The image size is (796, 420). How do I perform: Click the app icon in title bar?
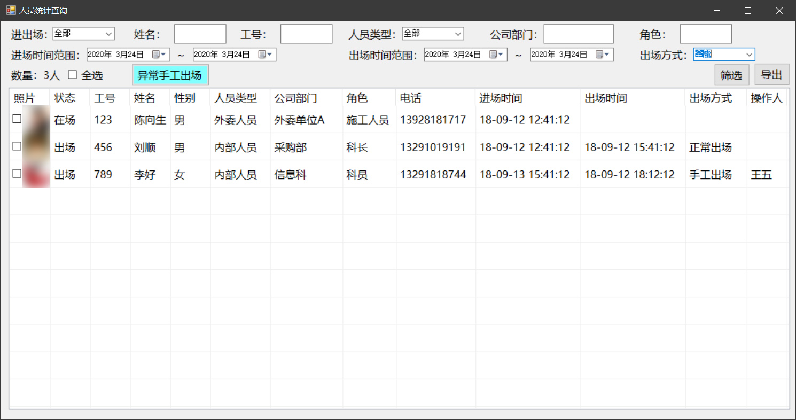tap(11, 10)
